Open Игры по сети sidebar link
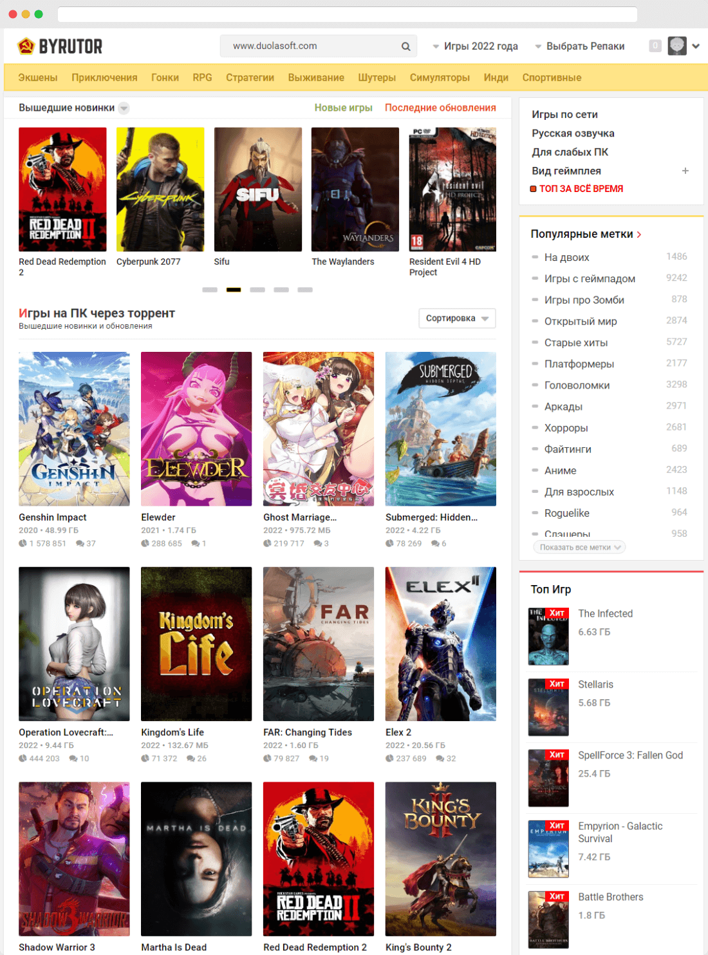 pos(564,115)
